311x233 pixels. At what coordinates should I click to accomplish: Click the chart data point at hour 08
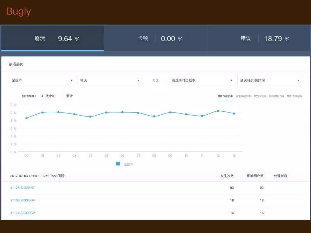154,116
